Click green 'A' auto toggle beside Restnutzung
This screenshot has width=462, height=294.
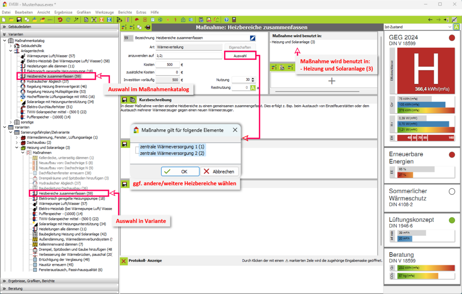(x=253, y=88)
